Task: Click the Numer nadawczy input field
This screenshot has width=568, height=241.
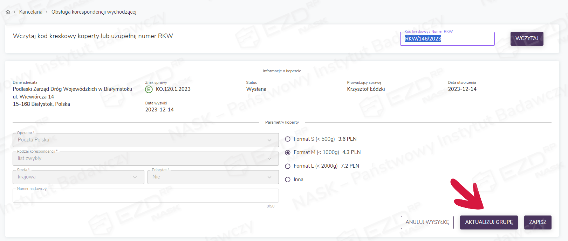Action: click(x=145, y=196)
